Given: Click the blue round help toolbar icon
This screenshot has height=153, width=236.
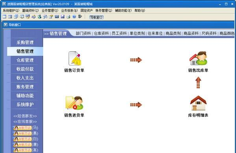Looking at the screenshot, I should point(74,17).
